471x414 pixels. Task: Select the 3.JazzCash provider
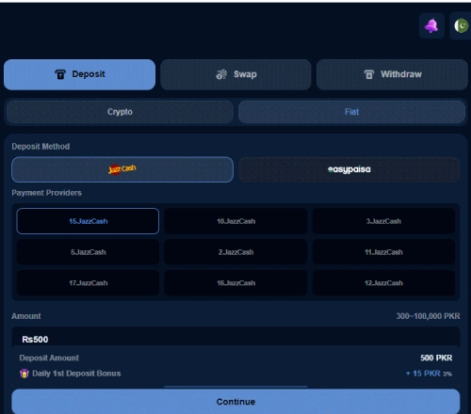coord(383,221)
